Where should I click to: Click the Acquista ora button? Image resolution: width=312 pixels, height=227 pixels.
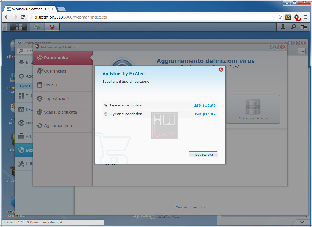coord(203,155)
